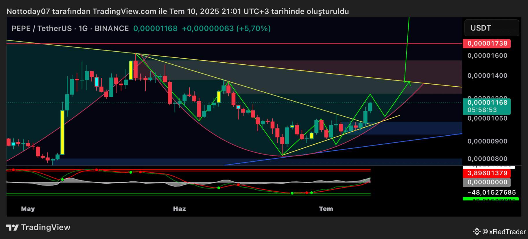Click the 0,00000800 price axis label
The image size is (528, 239).
click(488, 159)
